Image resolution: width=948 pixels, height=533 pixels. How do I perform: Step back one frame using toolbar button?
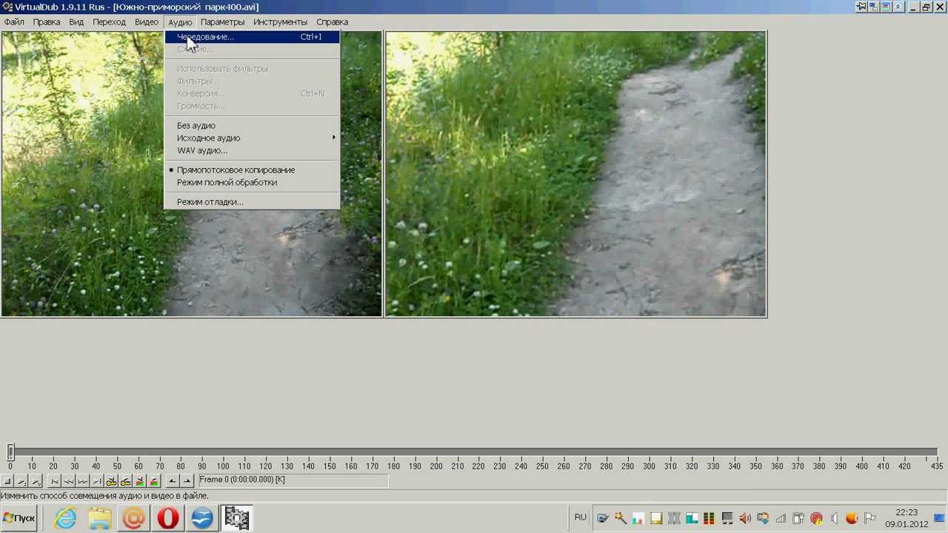68,481
